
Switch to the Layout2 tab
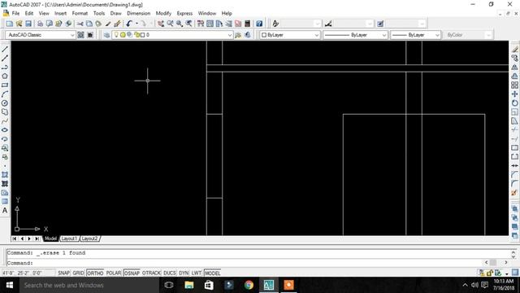[x=89, y=238]
